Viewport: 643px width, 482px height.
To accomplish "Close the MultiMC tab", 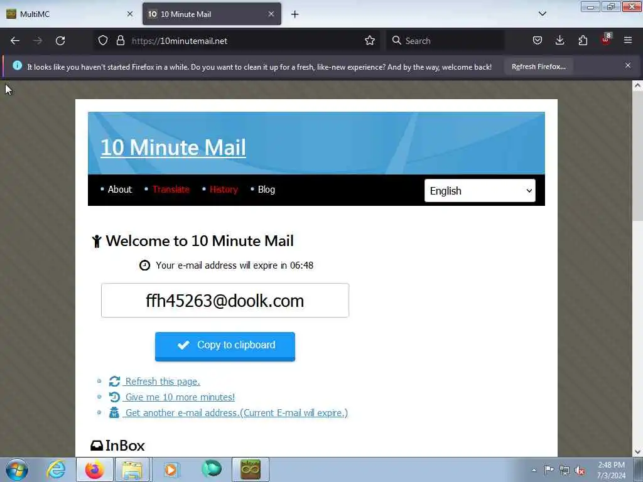I will [130, 14].
